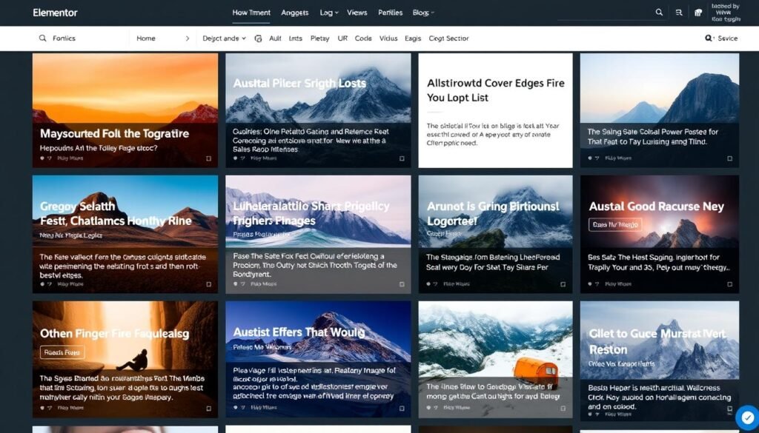This screenshot has width=759, height=433.
Task: Click outlined button on Othen Finger Fire card
Action: click(62, 352)
